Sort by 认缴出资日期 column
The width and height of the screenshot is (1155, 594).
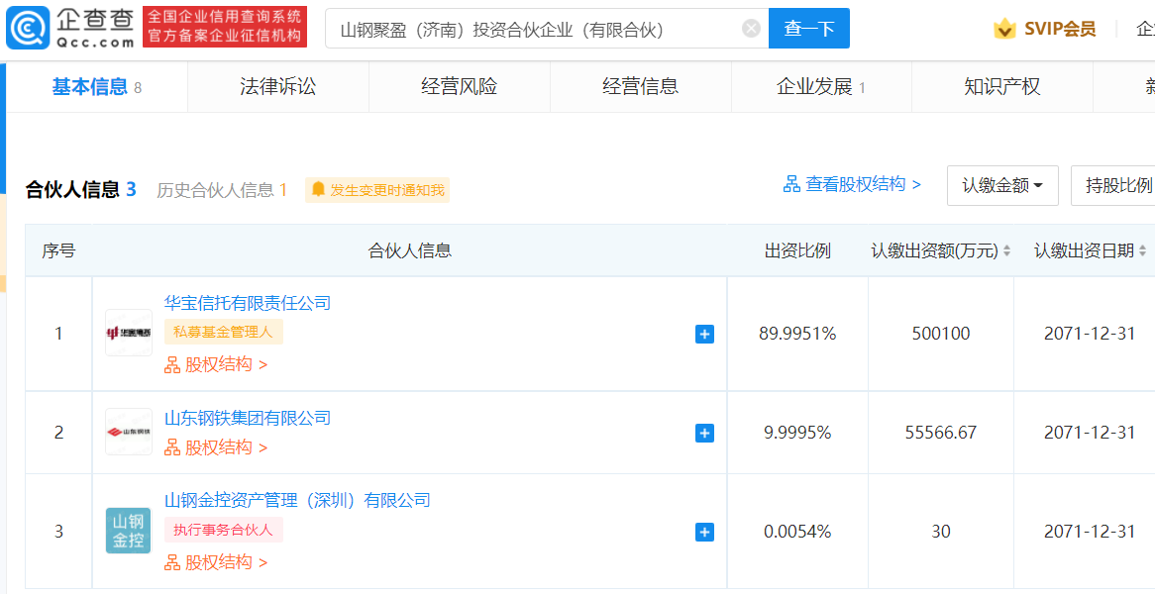1091,251
